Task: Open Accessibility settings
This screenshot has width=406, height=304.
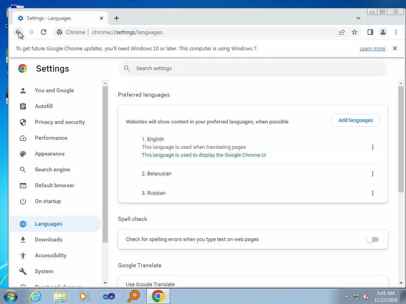Action: pyautogui.click(x=51, y=255)
